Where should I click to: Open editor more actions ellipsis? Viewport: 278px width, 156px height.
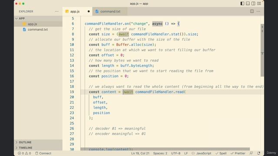coord(258,11)
